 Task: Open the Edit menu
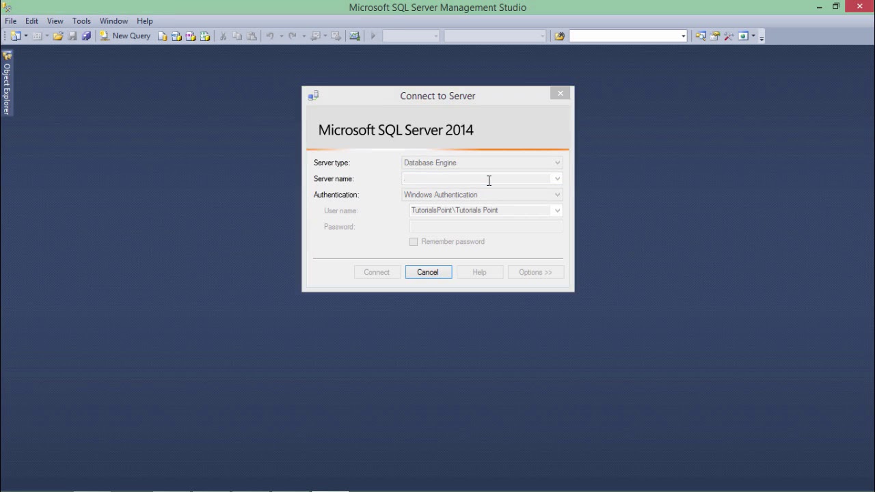pos(32,21)
